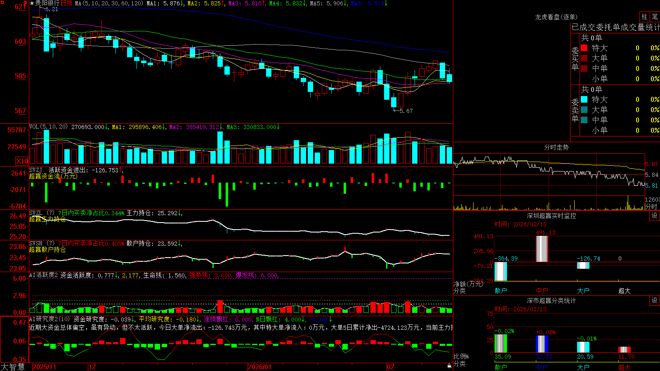This screenshot has height=371, width=660.
Task: Click the red 特大 buy order swatch
Action: tap(584, 48)
